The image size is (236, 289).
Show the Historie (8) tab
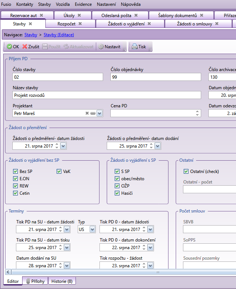pos(62,281)
